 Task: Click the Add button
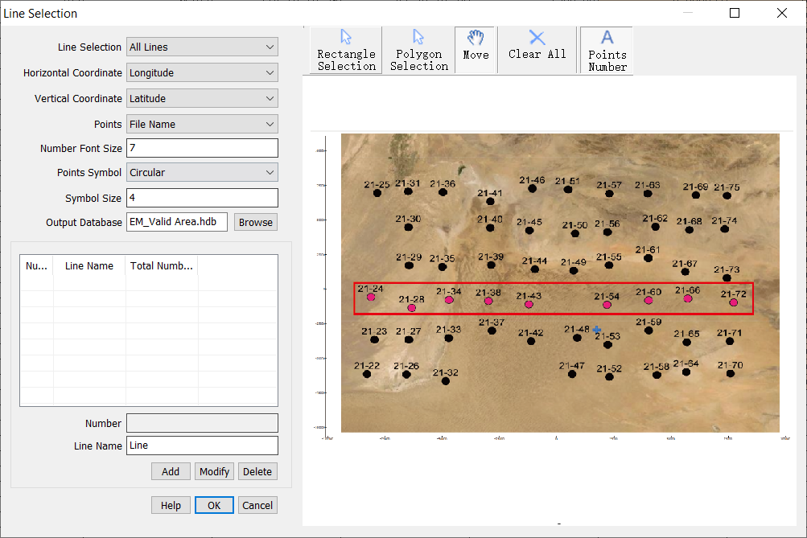pyautogui.click(x=171, y=471)
